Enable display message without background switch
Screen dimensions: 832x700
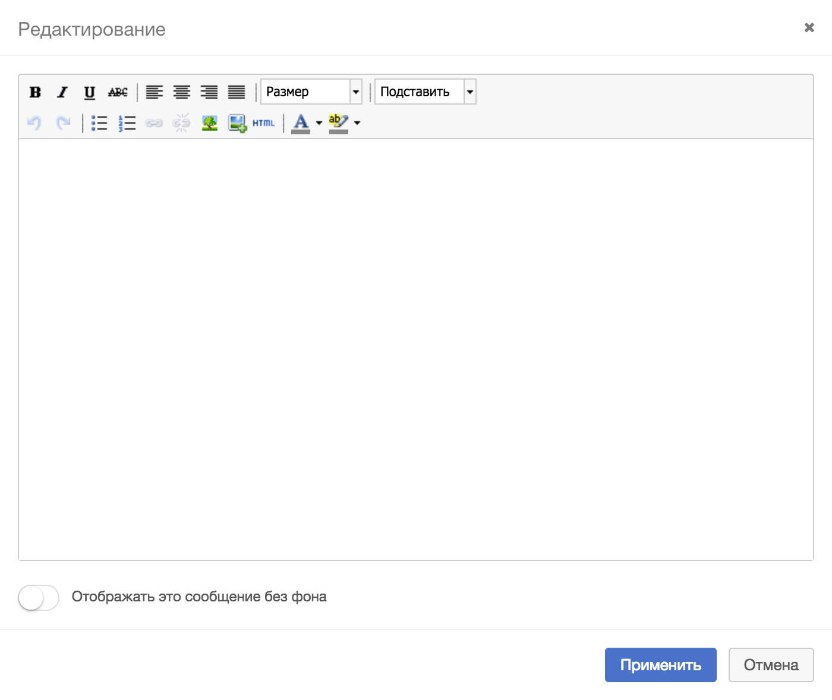[39, 597]
